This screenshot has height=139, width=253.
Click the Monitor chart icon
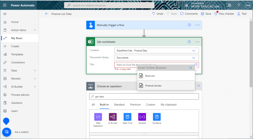5,78
